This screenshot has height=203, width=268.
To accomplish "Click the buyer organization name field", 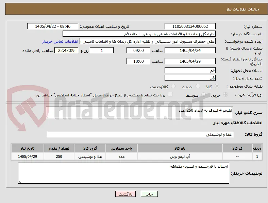I will (x=139, y=34).
